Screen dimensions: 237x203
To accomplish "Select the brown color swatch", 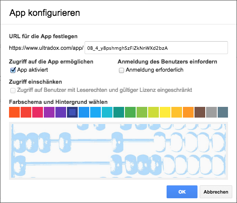I will tap(200, 112).
